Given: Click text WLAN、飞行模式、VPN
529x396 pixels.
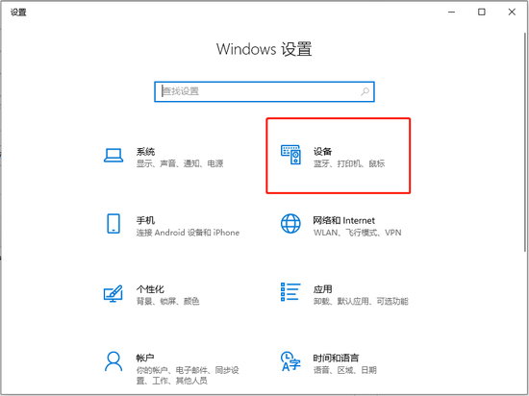Looking at the screenshot, I should 357,233.
